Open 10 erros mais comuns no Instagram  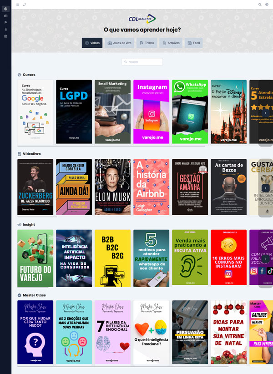click(x=229, y=258)
